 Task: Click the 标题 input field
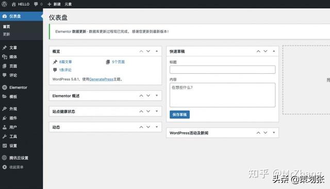pyautogui.click(x=222, y=70)
